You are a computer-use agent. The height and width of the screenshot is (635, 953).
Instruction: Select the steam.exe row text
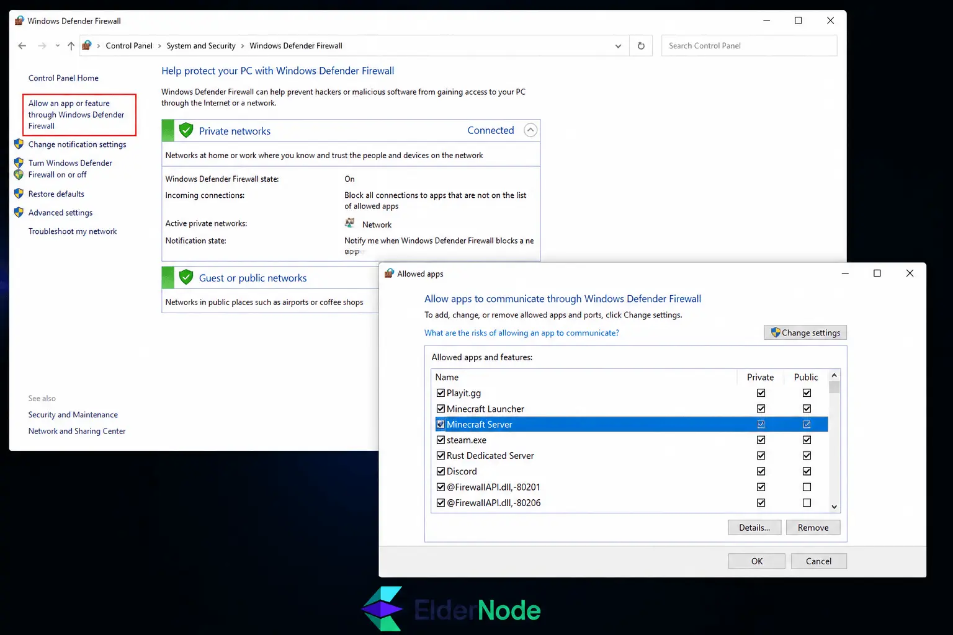click(467, 440)
